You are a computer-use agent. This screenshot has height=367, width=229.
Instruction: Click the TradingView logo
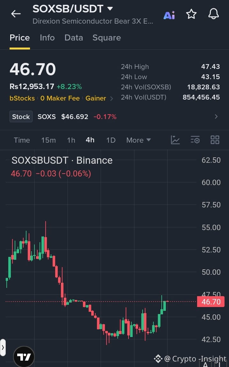click(x=24, y=357)
